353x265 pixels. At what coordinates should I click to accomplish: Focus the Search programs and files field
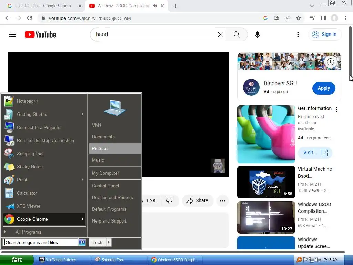point(41,242)
